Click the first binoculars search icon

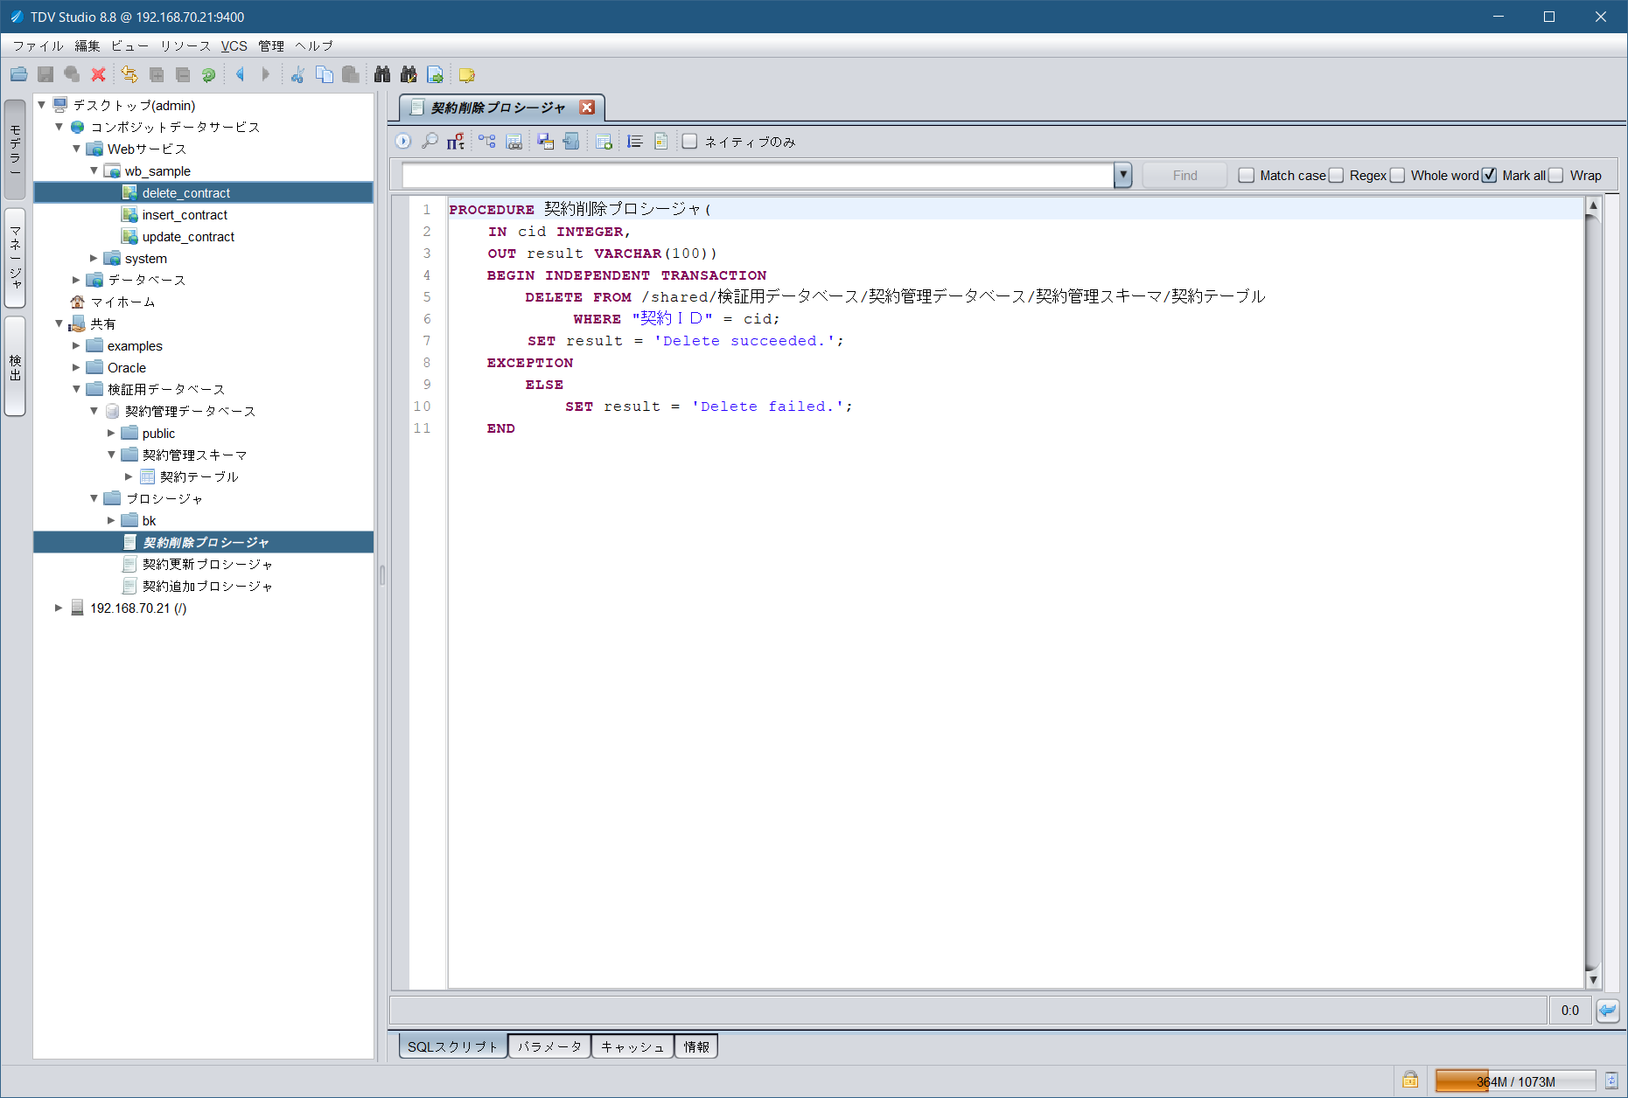pos(382,75)
